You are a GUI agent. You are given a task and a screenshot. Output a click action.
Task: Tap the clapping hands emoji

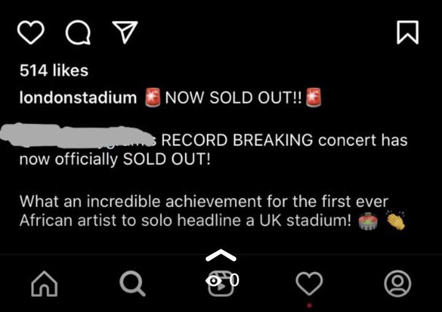pyautogui.click(x=396, y=220)
